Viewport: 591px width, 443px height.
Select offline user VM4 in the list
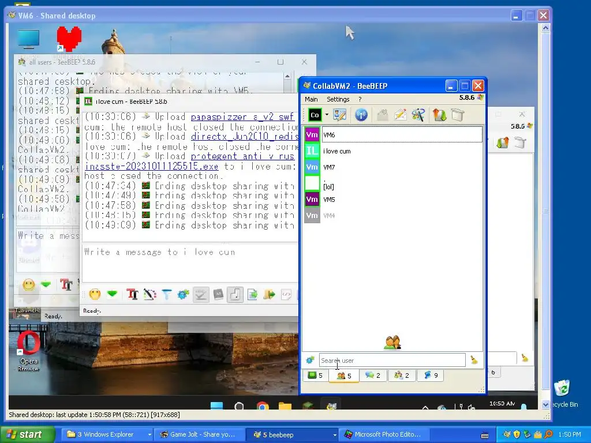[x=393, y=216]
